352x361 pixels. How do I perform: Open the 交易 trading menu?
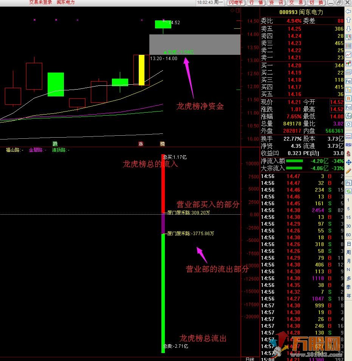(296, 3)
